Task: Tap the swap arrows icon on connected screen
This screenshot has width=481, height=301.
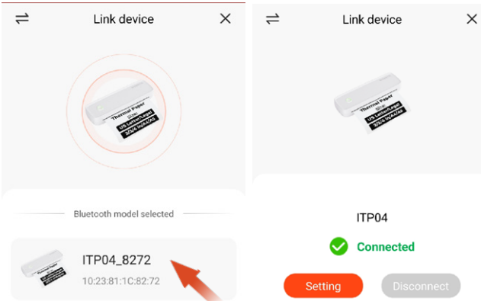Action: pos(272,19)
